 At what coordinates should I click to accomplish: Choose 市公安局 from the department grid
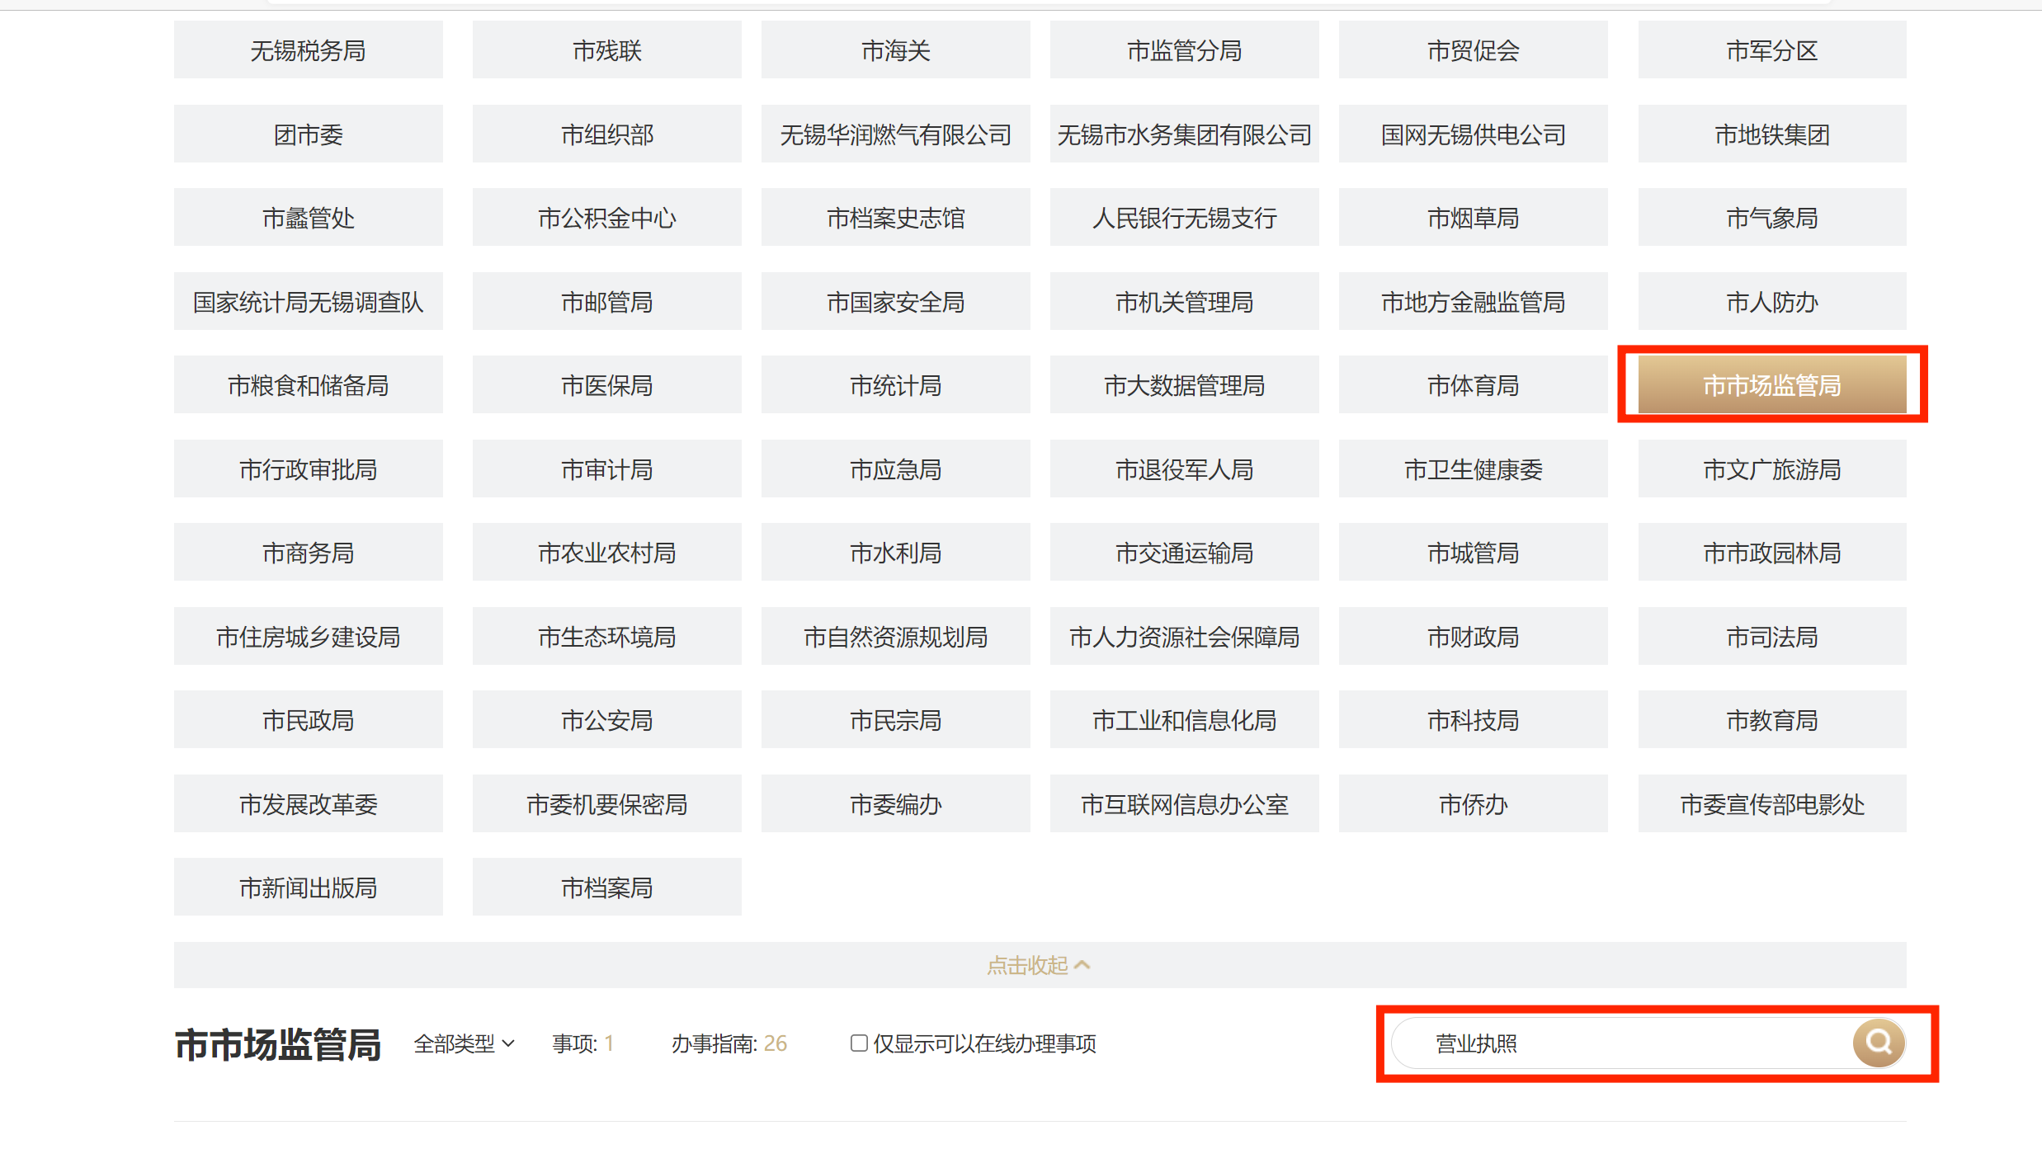click(606, 721)
